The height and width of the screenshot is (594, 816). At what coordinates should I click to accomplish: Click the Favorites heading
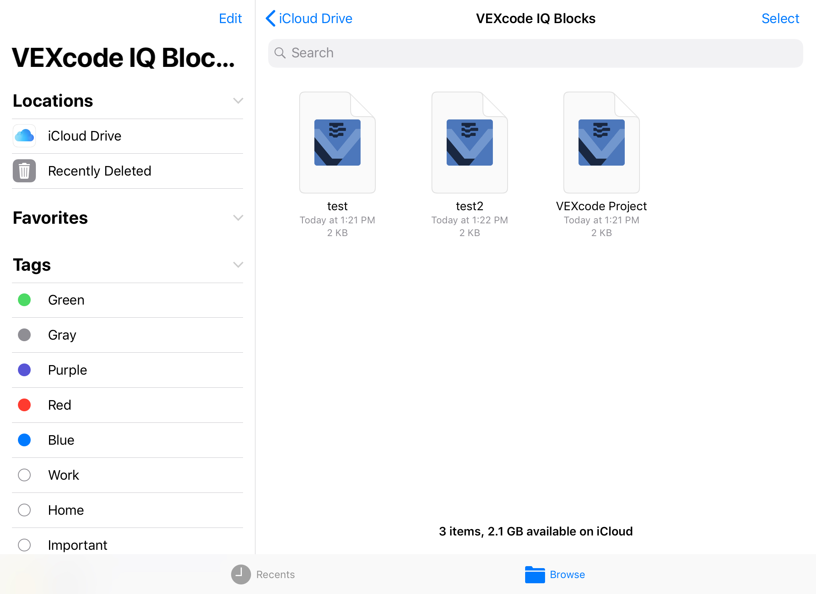pyautogui.click(x=50, y=218)
